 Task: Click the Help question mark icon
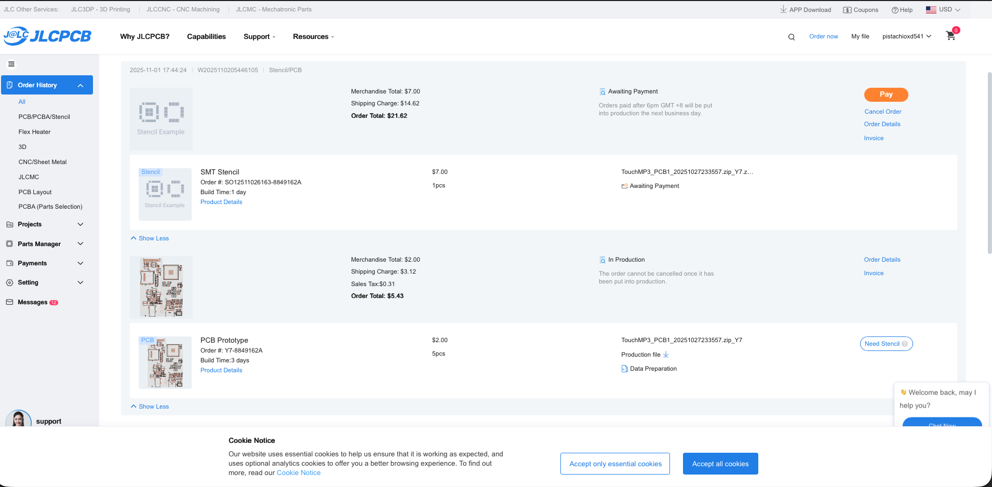click(895, 10)
